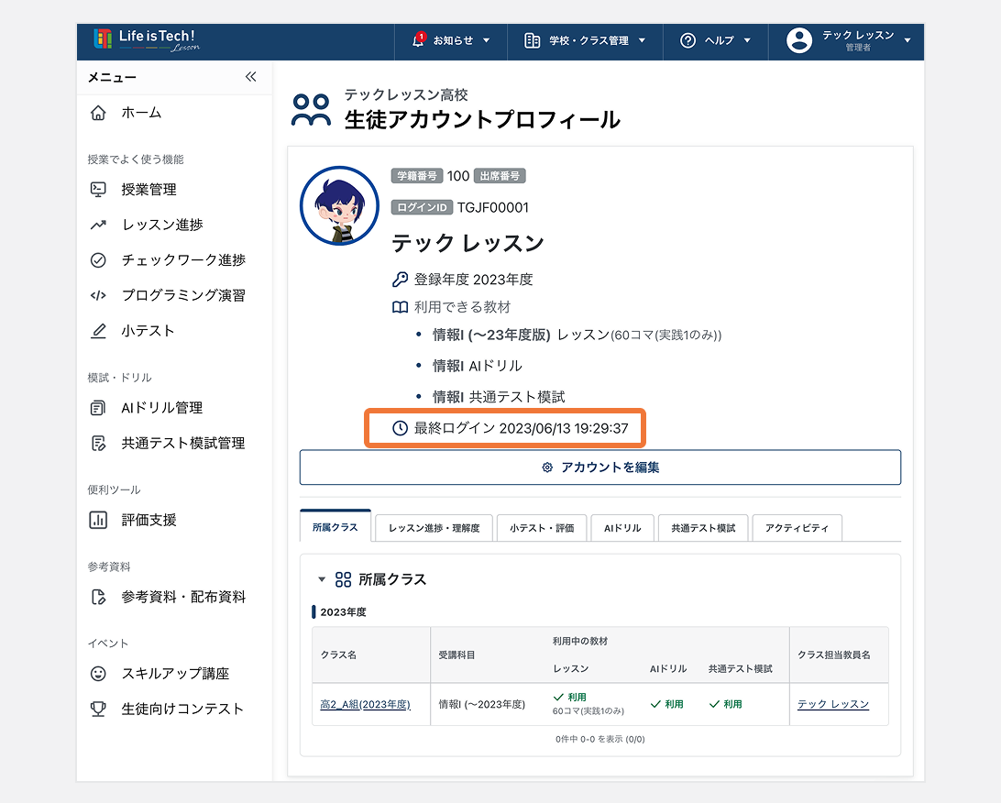Switch to the 所属クラス tab
This screenshot has width=1001, height=803.
335,526
